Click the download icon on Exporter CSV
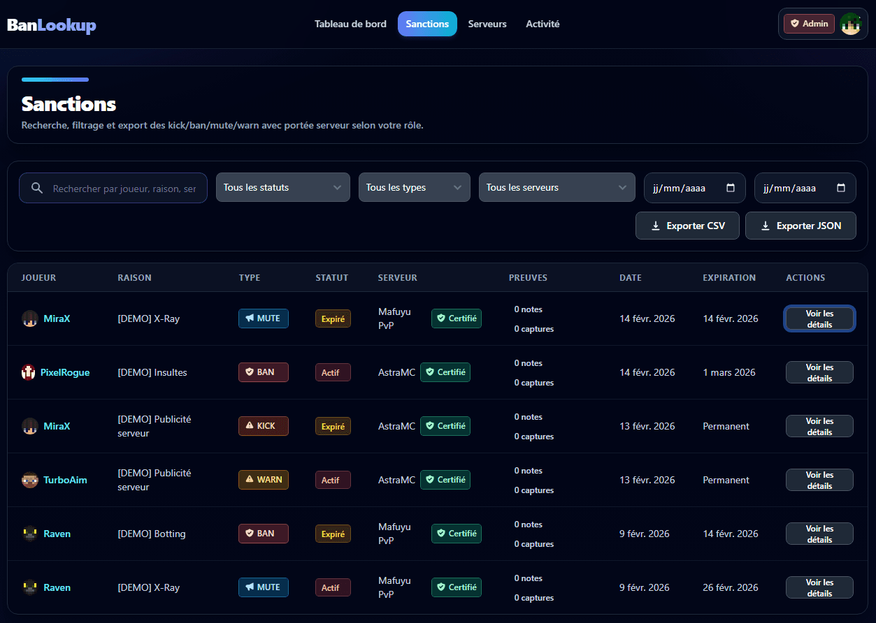876x623 pixels. [x=656, y=225]
